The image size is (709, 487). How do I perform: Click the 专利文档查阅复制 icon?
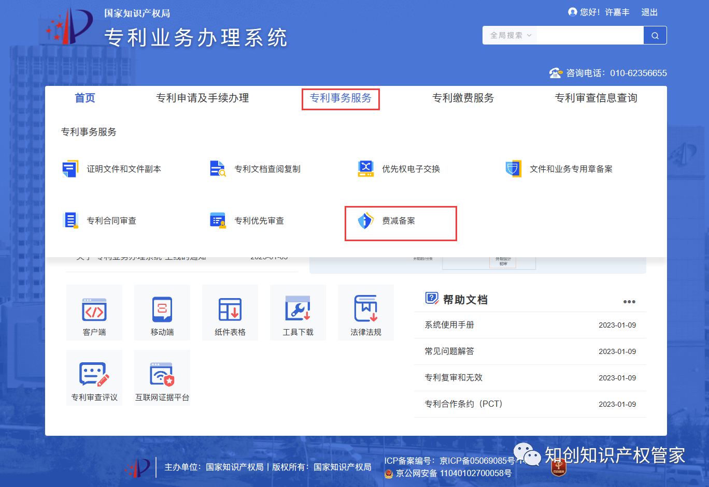click(218, 169)
